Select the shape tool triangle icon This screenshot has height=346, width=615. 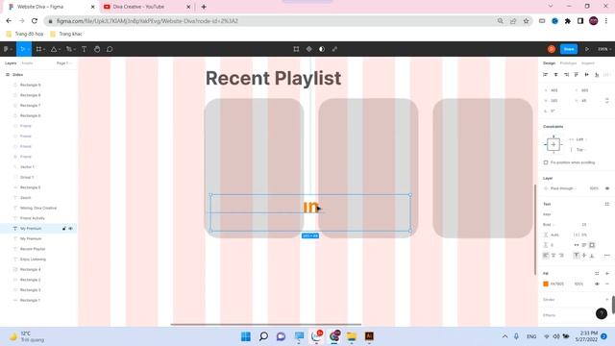[x=54, y=49]
